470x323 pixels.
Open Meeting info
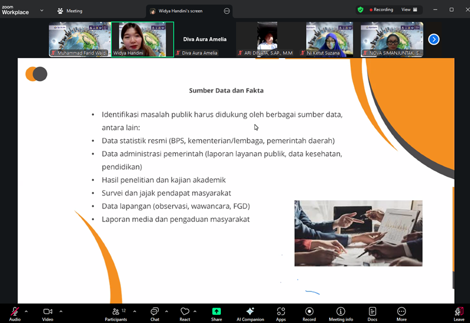pyautogui.click(x=341, y=314)
